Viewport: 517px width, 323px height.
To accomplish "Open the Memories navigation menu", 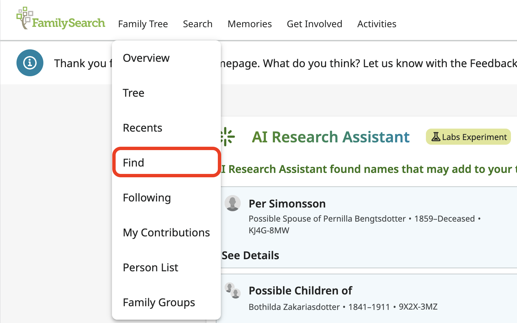I will (x=249, y=24).
